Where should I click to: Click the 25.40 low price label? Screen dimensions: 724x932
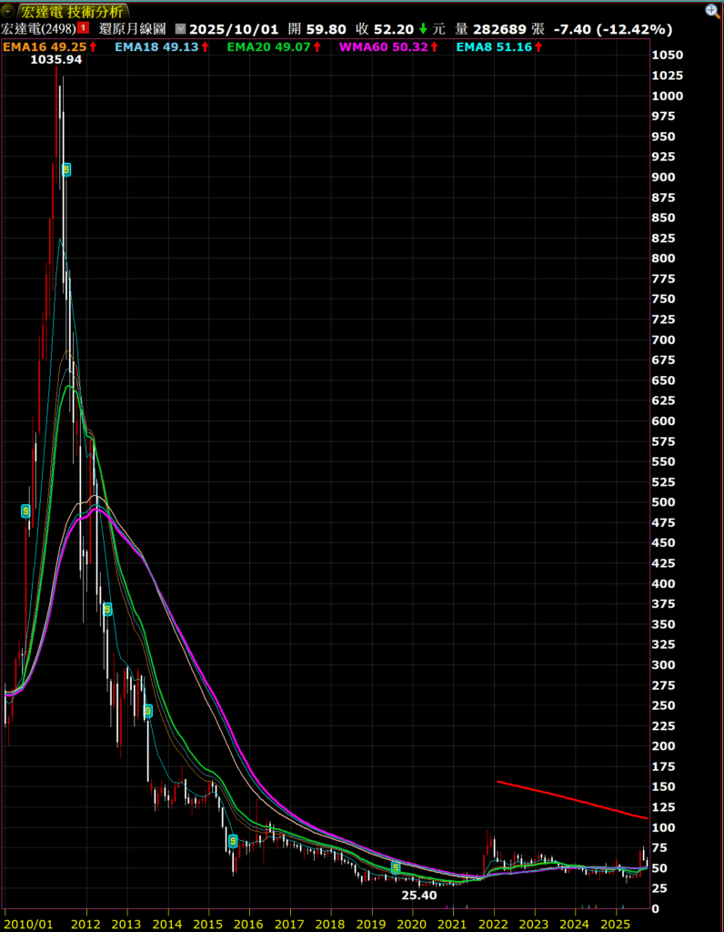tap(418, 895)
